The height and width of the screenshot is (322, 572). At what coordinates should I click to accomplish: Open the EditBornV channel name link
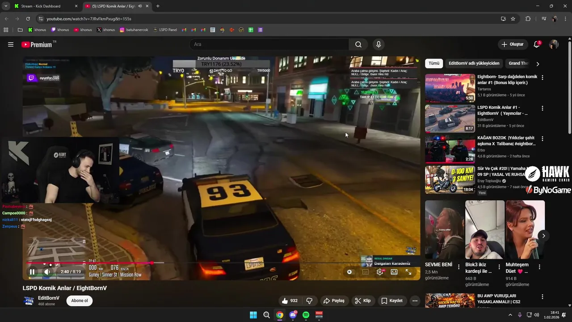[x=49, y=298]
